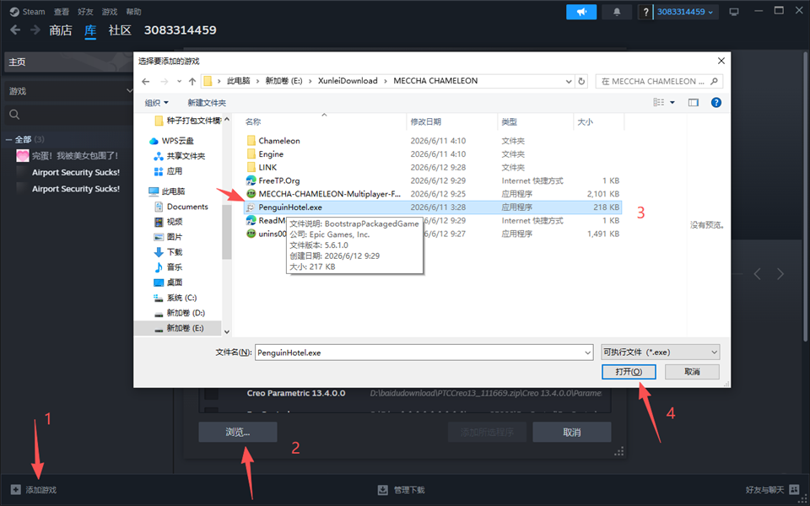810x506 pixels.
Task: Select the Chameleon folder
Action: coord(279,141)
